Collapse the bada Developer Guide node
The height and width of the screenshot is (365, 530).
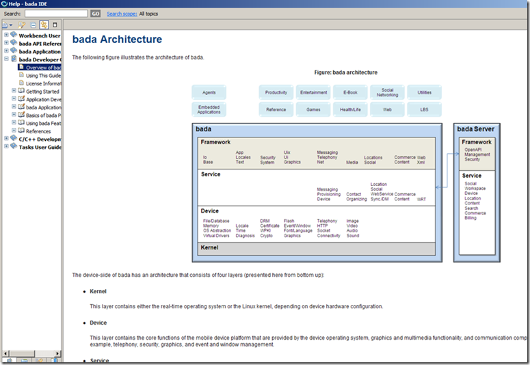tap(6, 59)
